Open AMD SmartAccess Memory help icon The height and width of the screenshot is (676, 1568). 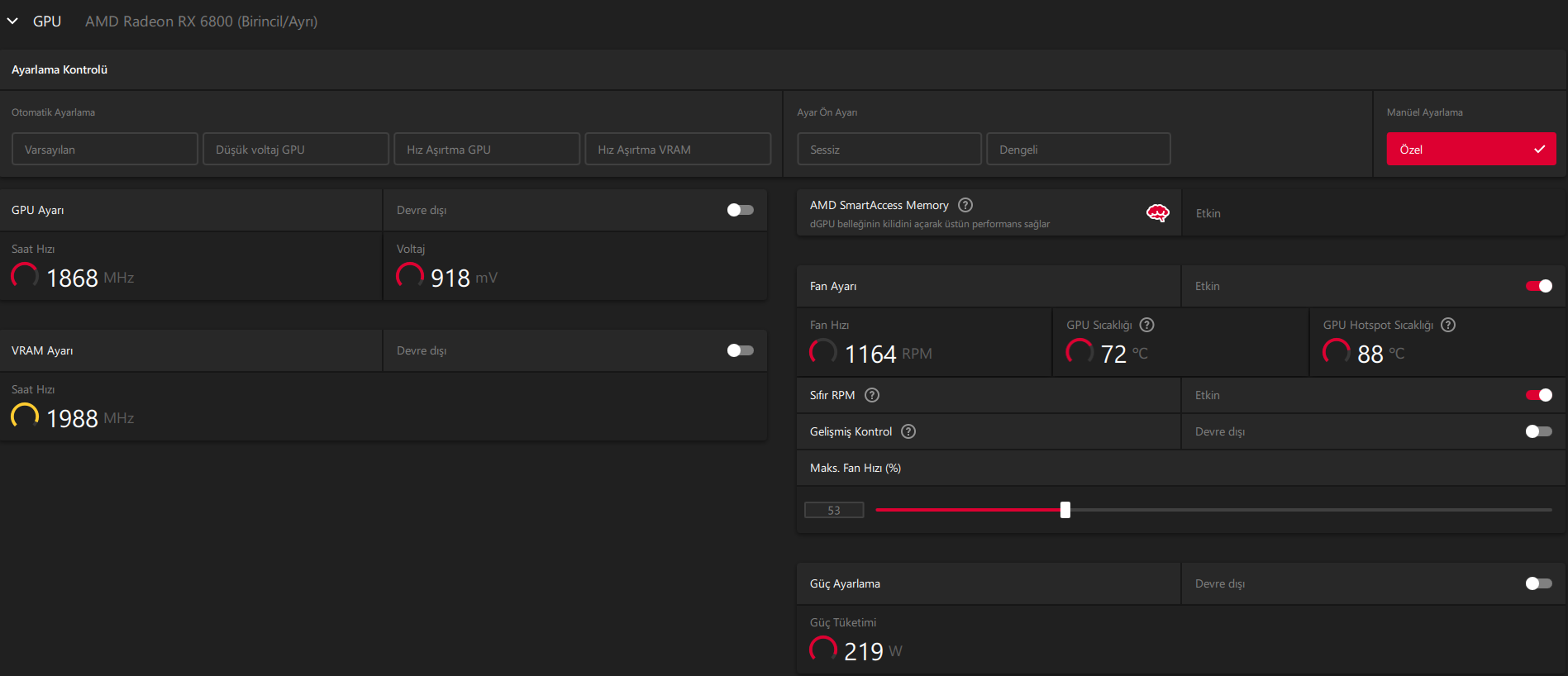coord(965,205)
